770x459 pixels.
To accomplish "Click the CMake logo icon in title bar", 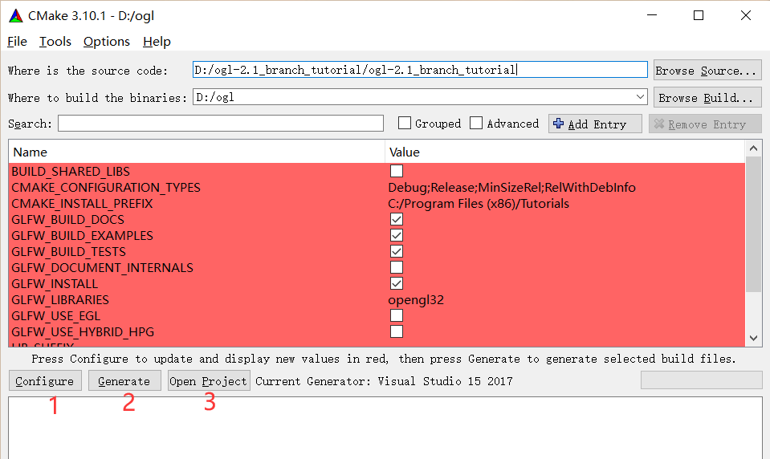I will pyautogui.click(x=16, y=16).
